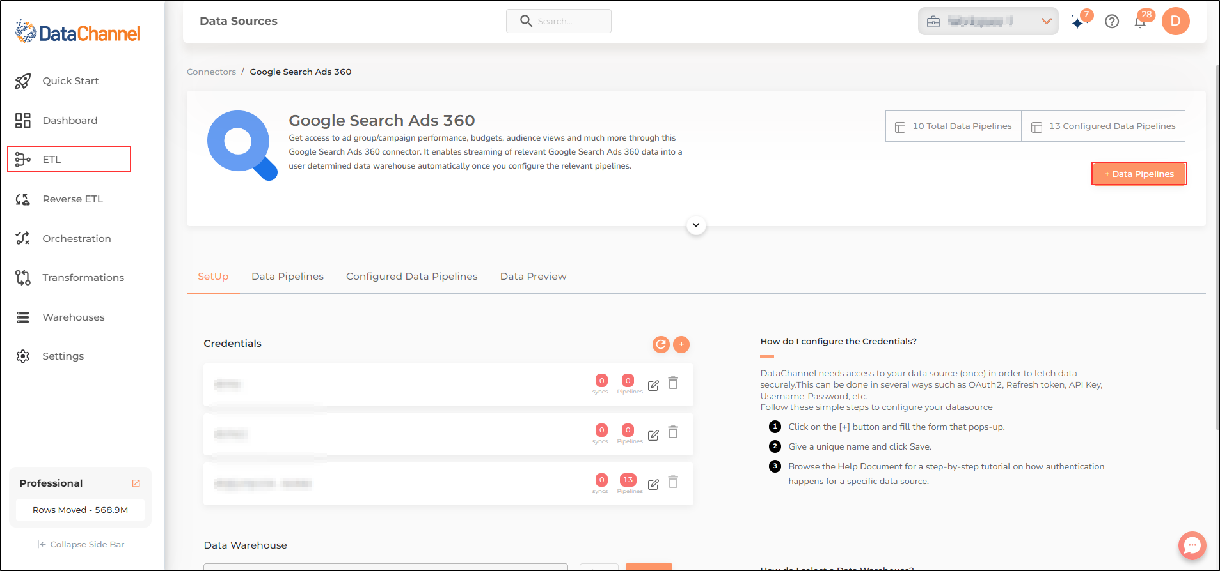1220x571 pixels.
Task: Open the Configured Data Pipelines tab
Action: (412, 277)
